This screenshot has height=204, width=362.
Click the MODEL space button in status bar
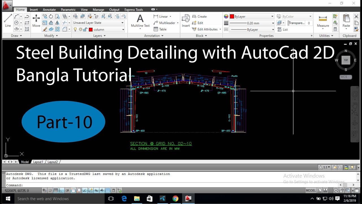(311, 190)
